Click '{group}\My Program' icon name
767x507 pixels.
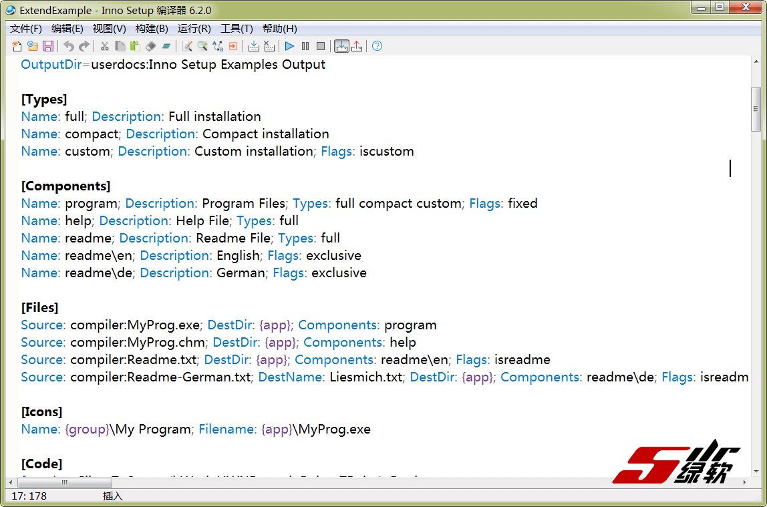(x=128, y=430)
